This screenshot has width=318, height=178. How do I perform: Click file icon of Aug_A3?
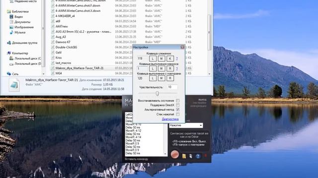point(53,37)
